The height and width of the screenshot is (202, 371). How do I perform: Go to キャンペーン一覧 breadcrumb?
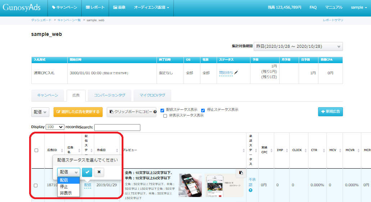[69, 20]
